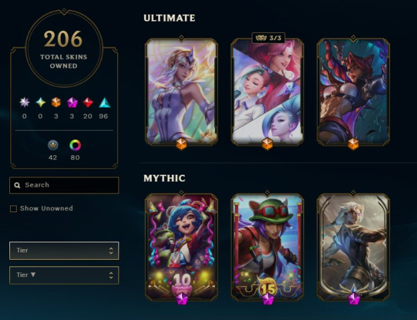
Task: Click the 3/3 set counter badge
Action: coord(268,38)
